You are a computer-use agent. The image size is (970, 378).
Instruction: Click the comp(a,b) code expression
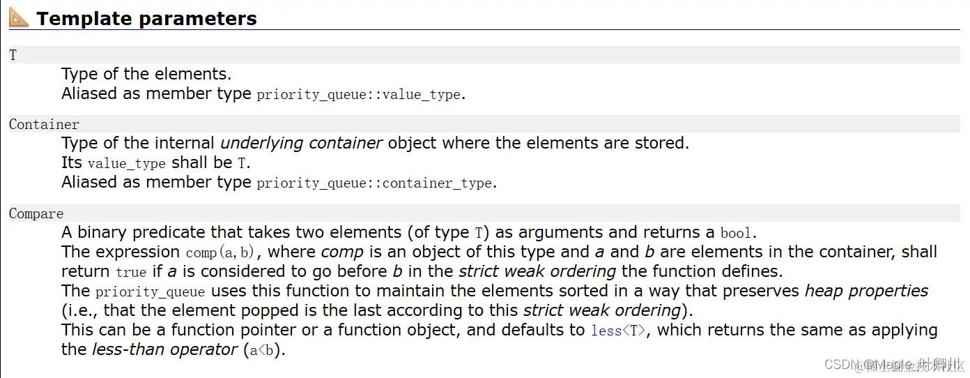coord(220,253)
